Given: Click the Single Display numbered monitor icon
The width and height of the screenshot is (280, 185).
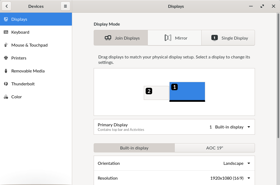Looking at the screenshot, I should coord(215,38).
